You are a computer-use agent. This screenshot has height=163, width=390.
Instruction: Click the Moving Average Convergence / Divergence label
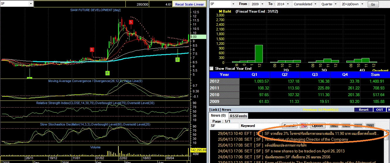pyautogui.click(x=95, y=81)
